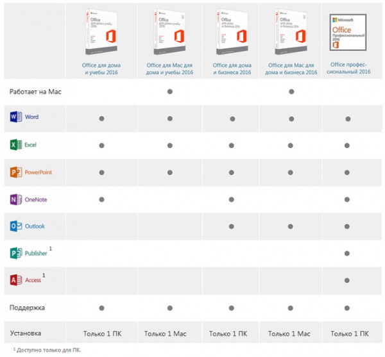Click the Office профессиональный 2016 product image
This screenshot has width=385, height=357.
coord(348,32)
